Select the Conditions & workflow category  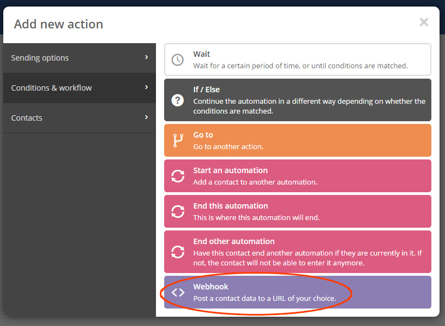point(80,88)
